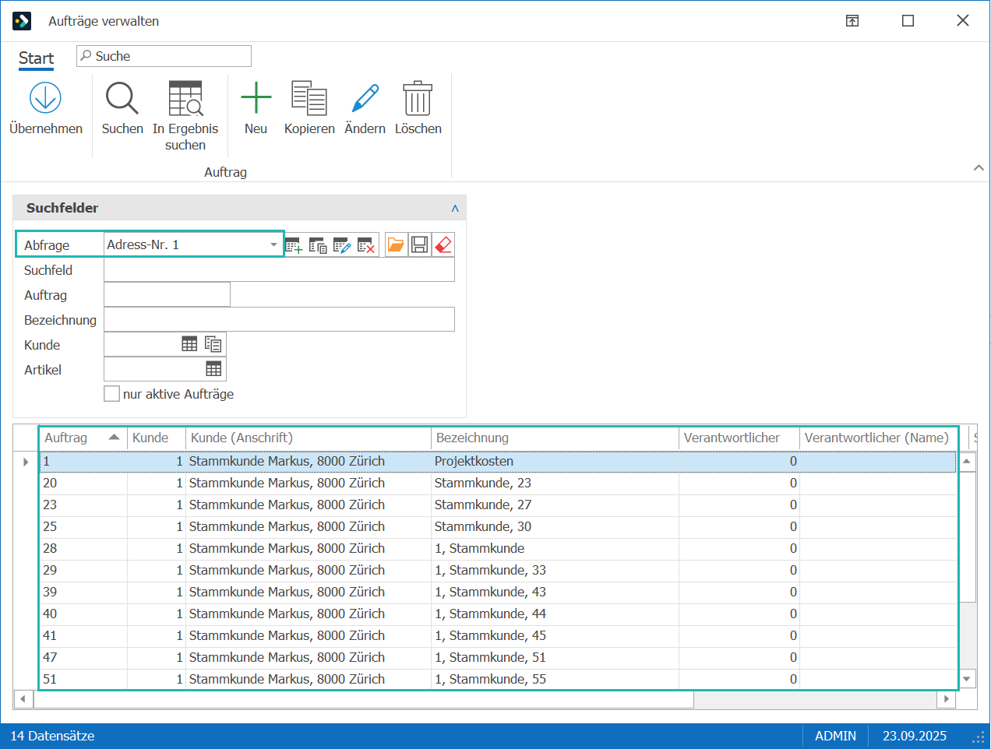Click the '14 Datensätze' status bar text
The height and width of the screenshot is (749, 991).
click(52, 736)
